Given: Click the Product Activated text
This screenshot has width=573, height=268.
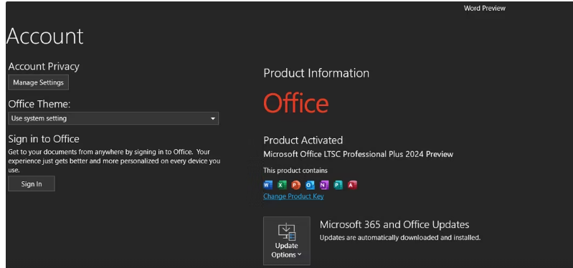Looking at the screenshot, I should 303,140.
